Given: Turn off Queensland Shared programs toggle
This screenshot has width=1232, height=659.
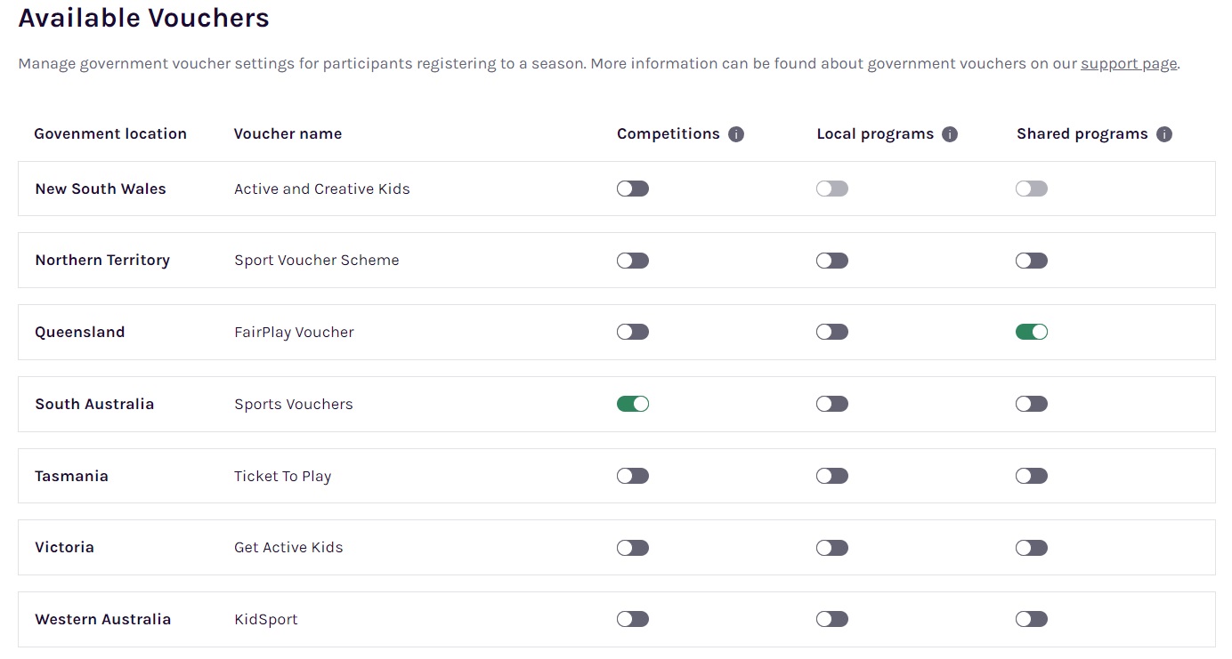Looking at the screenshot, I should tap(1032, 332).
